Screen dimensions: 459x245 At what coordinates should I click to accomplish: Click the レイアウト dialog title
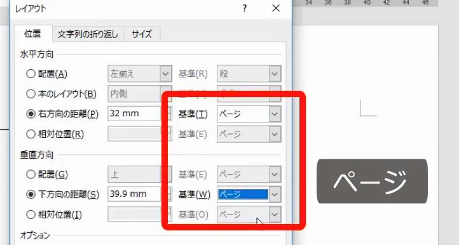pyautogui.click(x=31, y=8)
